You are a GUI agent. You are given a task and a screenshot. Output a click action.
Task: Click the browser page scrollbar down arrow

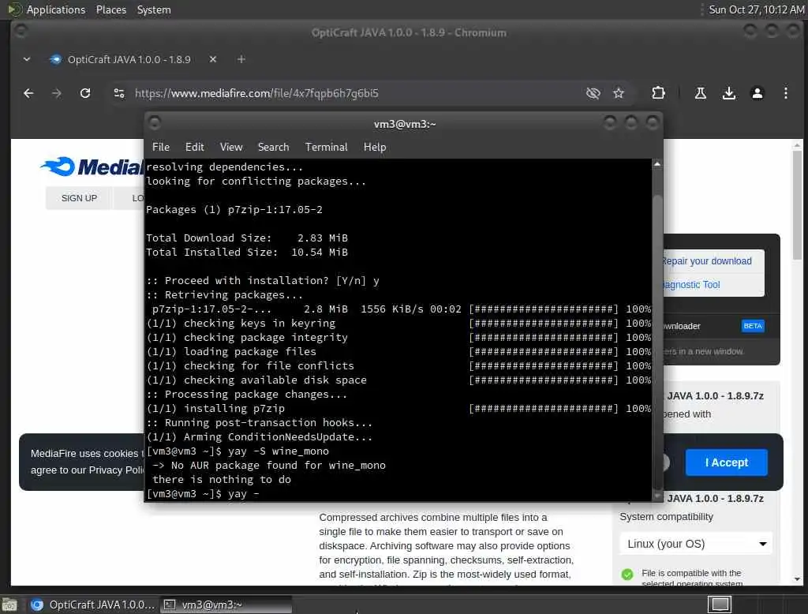click(x=797, y=578)
